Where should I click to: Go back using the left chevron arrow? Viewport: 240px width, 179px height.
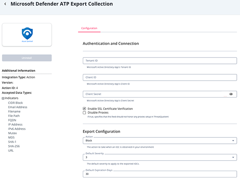(x=5, y=4)
